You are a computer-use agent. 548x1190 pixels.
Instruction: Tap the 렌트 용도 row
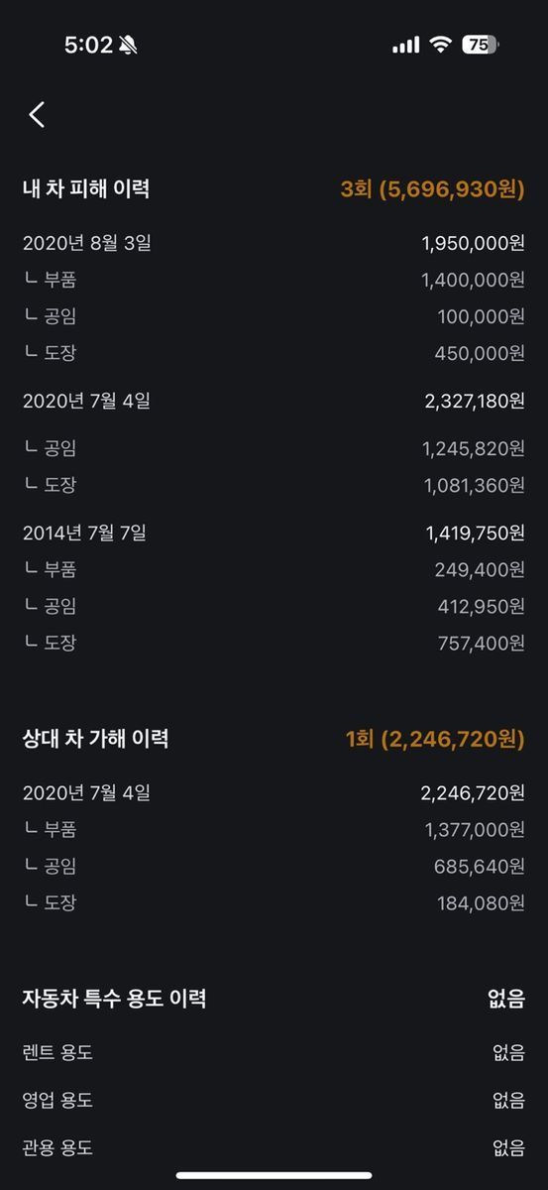coord(274,1052)
